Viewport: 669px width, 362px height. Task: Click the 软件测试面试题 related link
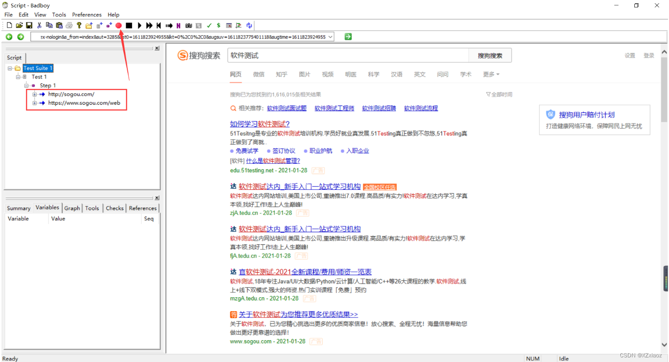pos(287,108)
